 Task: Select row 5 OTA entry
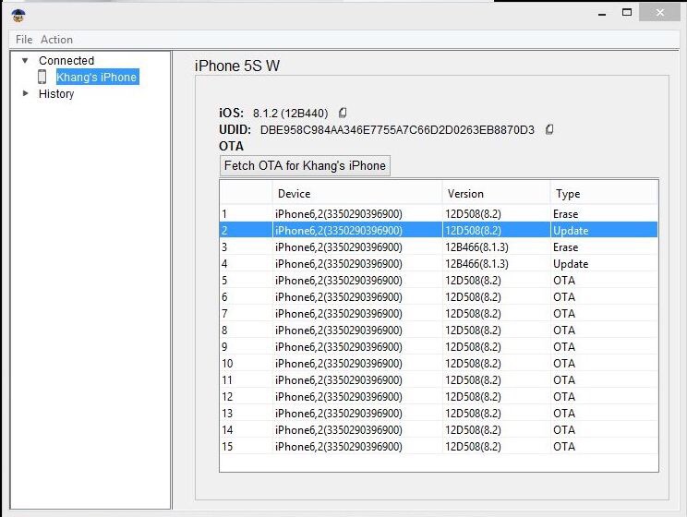439,281
